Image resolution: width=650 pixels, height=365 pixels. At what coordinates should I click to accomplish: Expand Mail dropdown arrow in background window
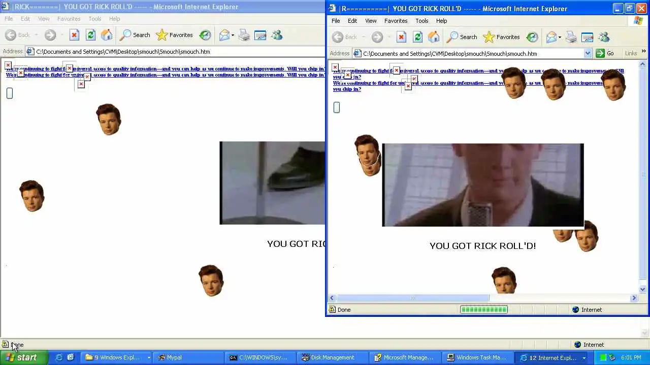[x=233, y=35]
